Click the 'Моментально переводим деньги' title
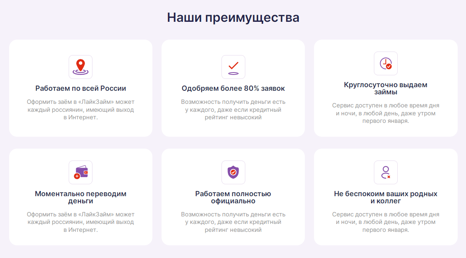Viewport: 466px width, 258px height. [x=81, y=197]
